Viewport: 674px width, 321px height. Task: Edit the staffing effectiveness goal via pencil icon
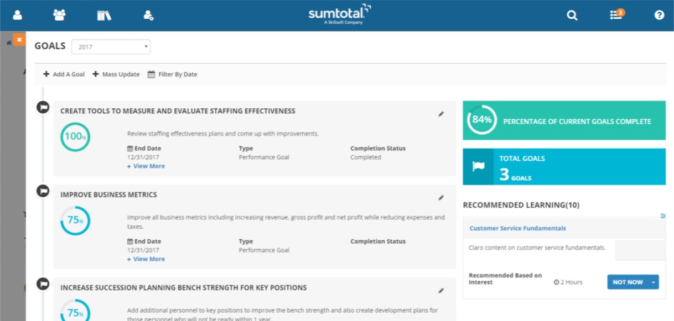click(441, 114)
